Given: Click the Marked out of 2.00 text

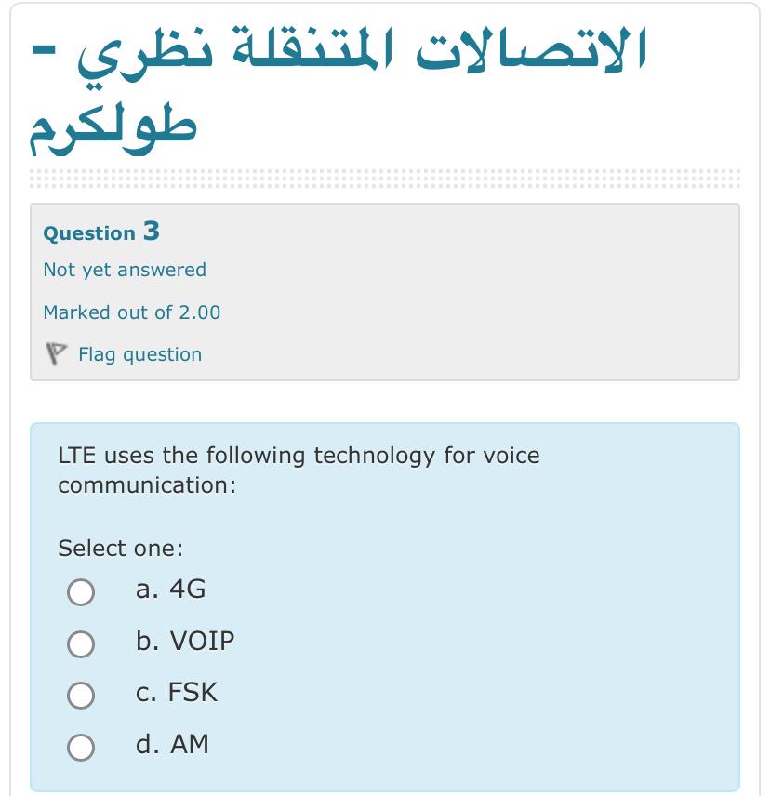Looking at the screenshot, I should click(130, 312).
